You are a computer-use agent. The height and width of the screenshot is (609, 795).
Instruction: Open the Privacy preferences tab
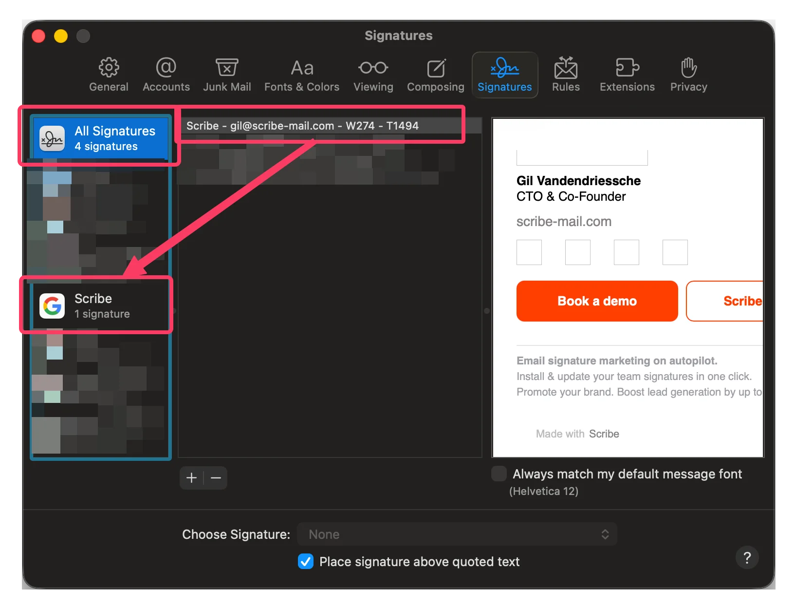pyautogui.click(x=688, y=75)
